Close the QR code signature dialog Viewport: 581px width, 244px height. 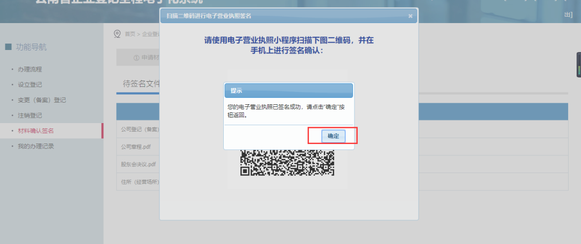tap(410, 16)
